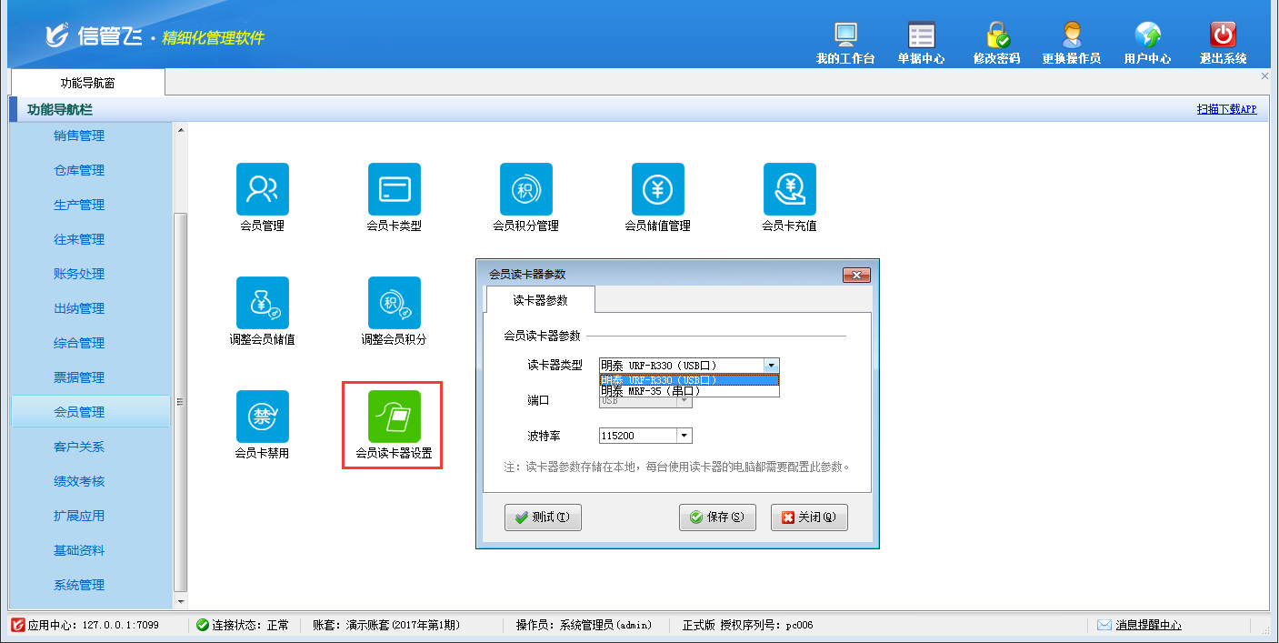Viewport: 1279px width, 643px height.
Task: Open the 会员管理 member management icon
Action: coord(262,189)
